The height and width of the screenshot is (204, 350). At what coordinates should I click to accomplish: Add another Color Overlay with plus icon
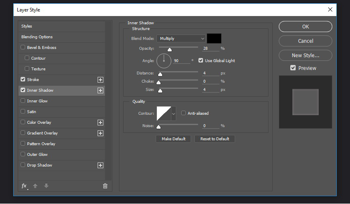[100, 123]
